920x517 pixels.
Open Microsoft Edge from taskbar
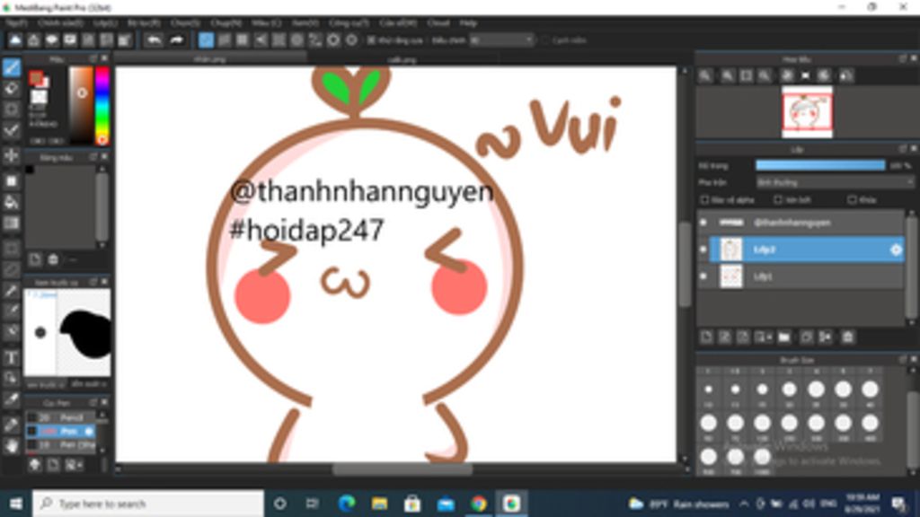[347, 504]
